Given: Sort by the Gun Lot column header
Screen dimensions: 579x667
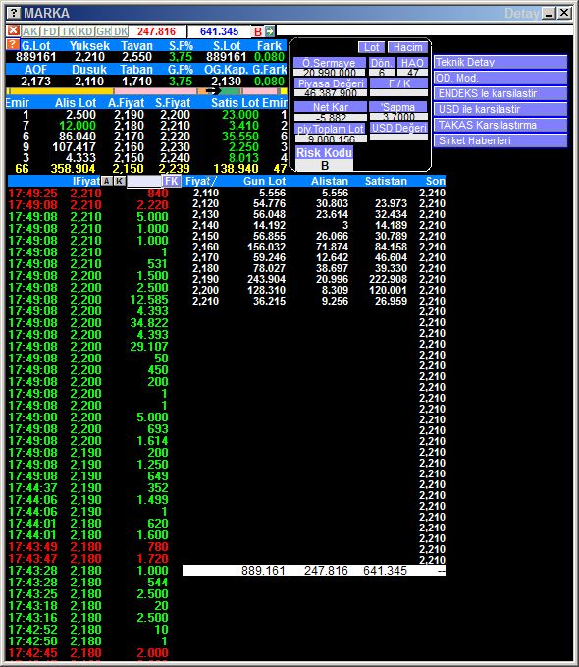Looking at the screenshot, I should [x=264, y=181].
